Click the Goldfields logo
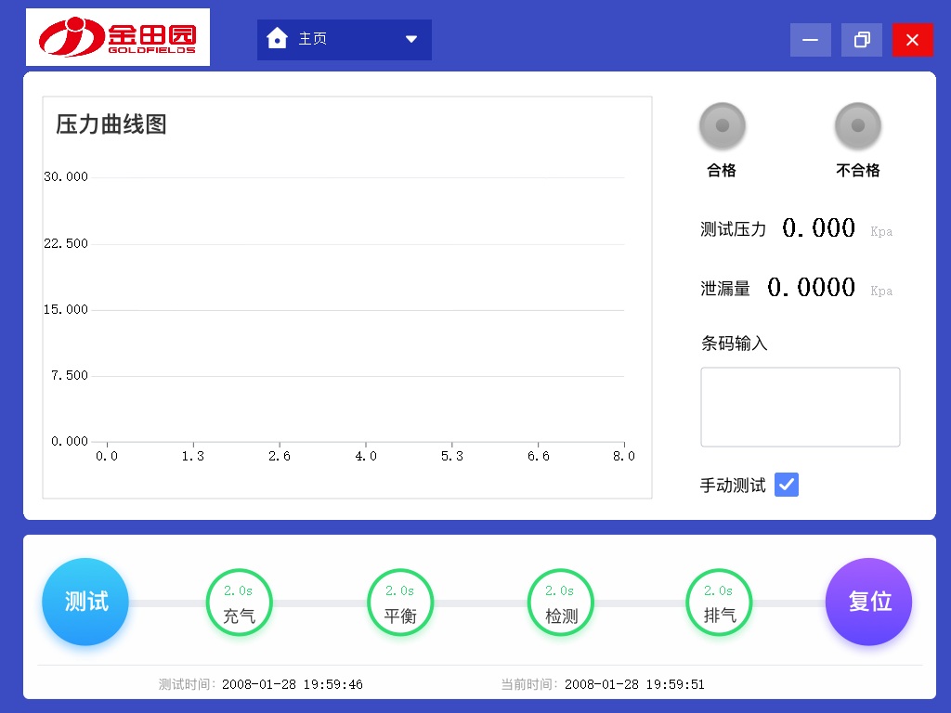This screenshot has width=951, height=713. pyautogui.click(x=118, y=37)
